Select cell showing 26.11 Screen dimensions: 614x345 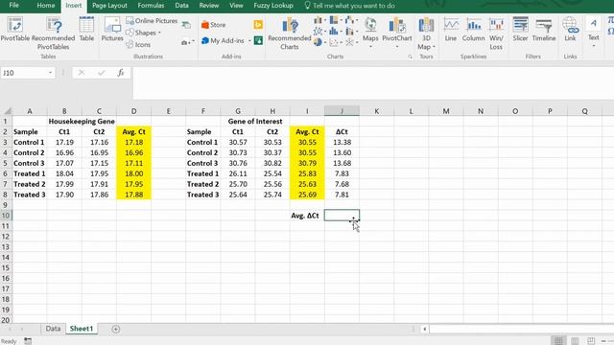pos(238,173)
